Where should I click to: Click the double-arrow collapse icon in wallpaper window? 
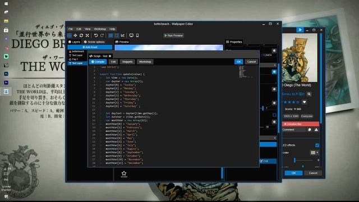tap(300, 30)
